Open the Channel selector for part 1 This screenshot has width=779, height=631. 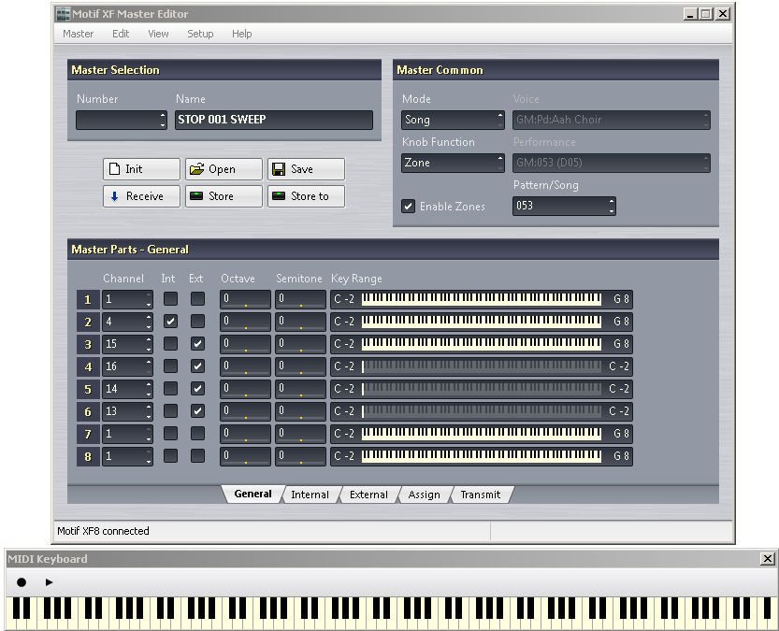(x=127, y=299)
